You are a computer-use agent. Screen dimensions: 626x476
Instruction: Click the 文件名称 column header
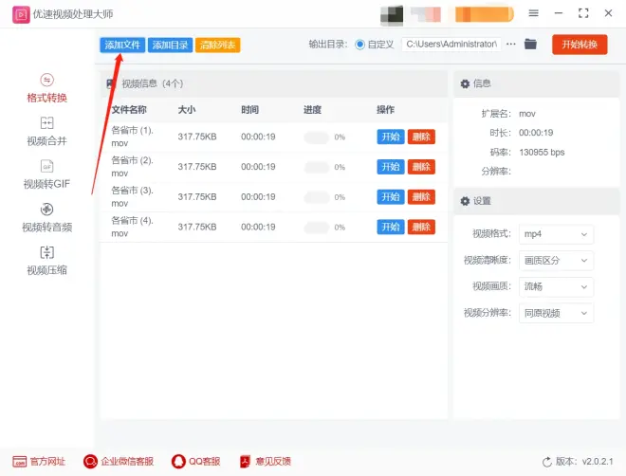point(129,110)
